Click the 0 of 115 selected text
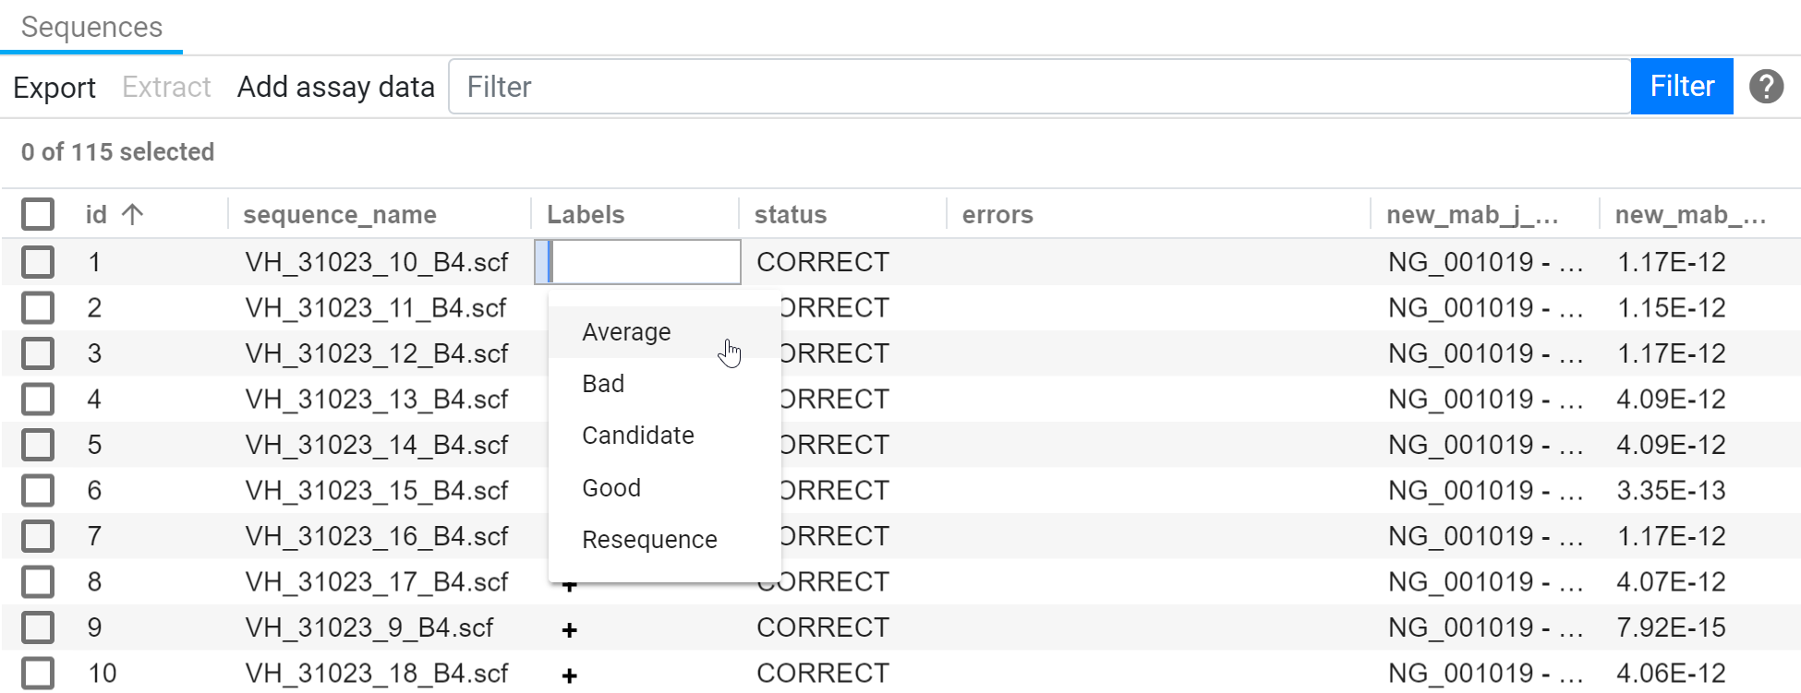 (117, 152)
